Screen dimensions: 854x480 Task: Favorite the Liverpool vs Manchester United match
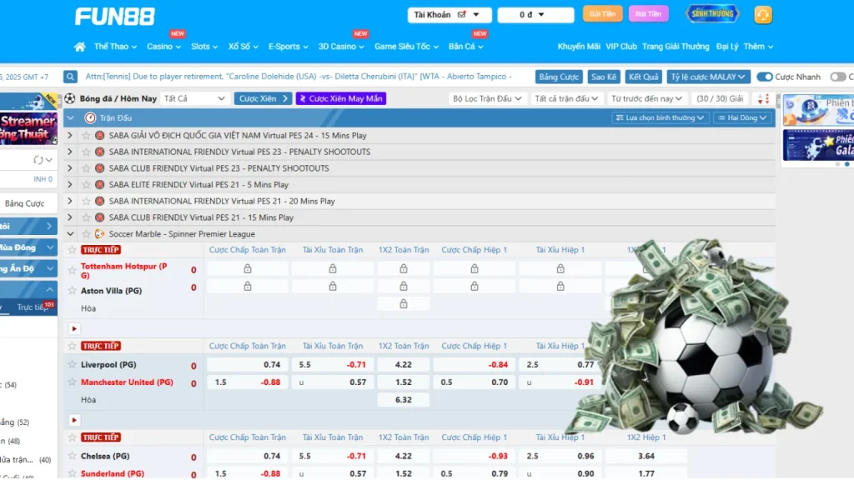click(x=73, y=346)
